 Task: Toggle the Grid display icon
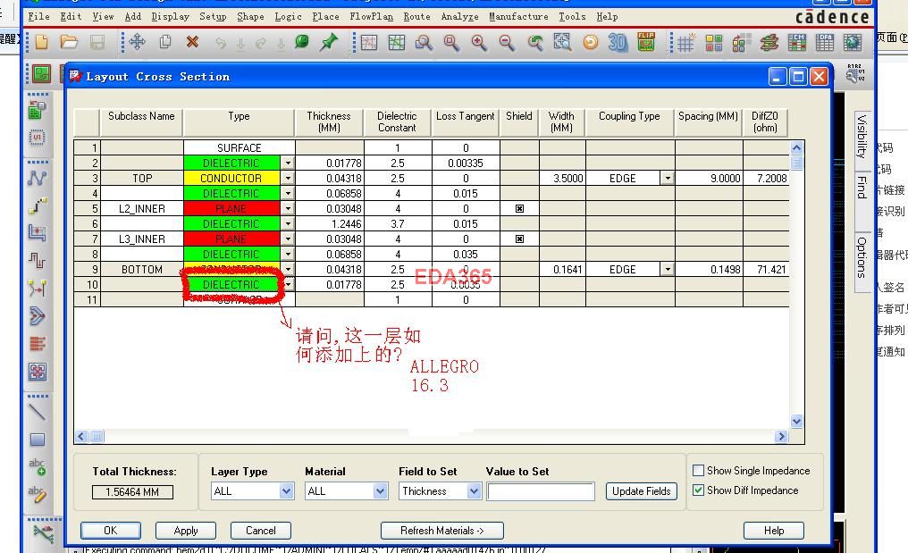pos(685,43)
